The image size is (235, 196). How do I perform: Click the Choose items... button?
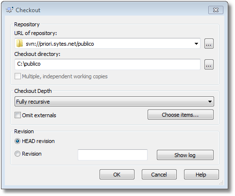coord(181,115)
